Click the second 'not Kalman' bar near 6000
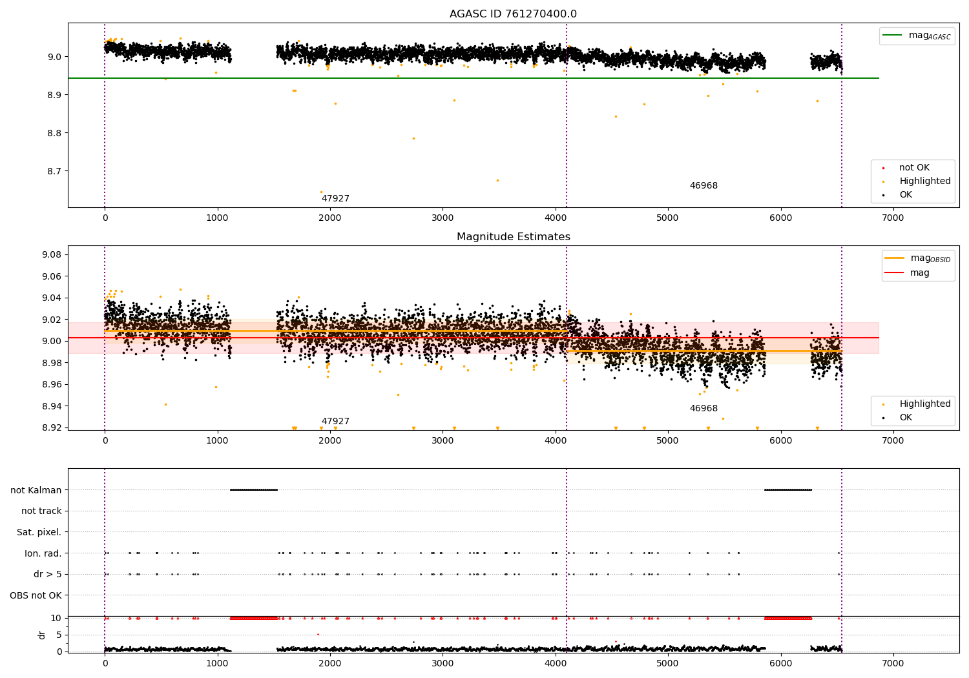Image resolution: width=969 pixels, height=678 pixels. tap(788, 489)
